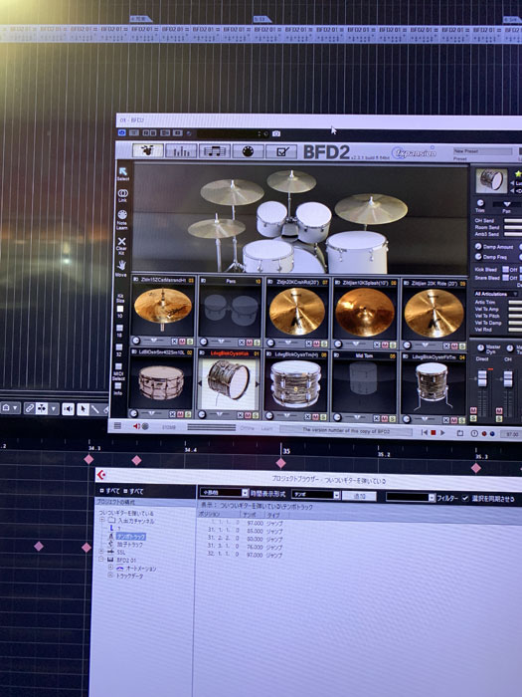Viewport: 522px width, 697px height.
Task: Open the BFD2 Keymap page MIDI-plug icon
Action: pyautogui.click(x=248, y=151)
